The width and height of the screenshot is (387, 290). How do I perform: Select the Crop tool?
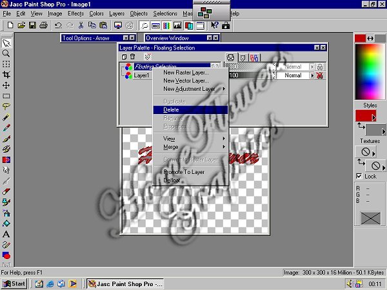pyautogui.click(x=6, y=75)
